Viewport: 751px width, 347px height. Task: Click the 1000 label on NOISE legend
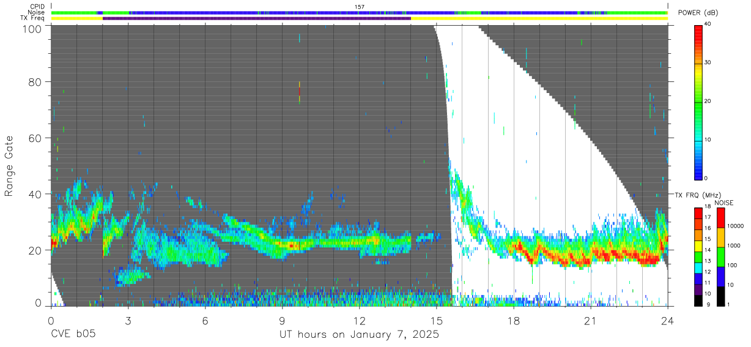pos(734,245)
